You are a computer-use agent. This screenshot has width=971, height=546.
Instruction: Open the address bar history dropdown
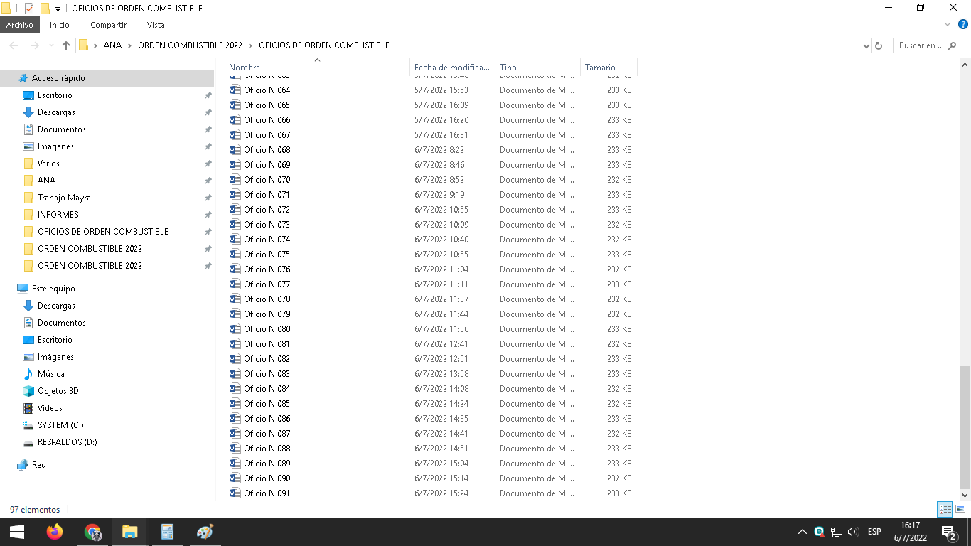pos(866,45)
